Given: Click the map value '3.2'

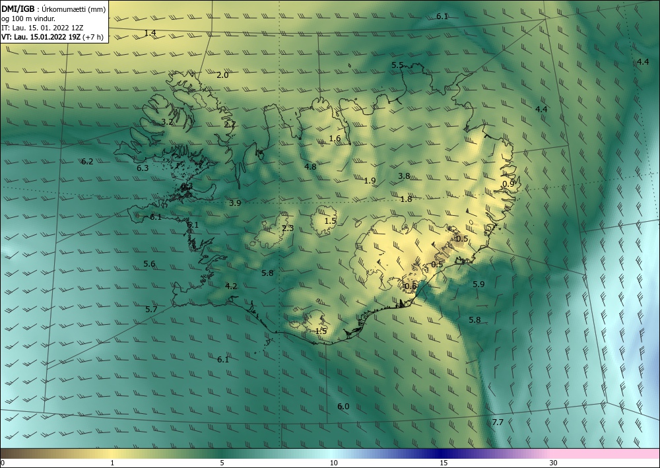Looking at the screenshot, I should pyautogui.click(x=167, y=122).
